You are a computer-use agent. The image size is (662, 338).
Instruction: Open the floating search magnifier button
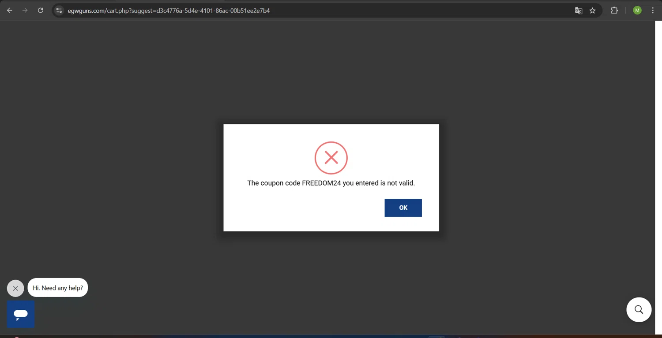[x=639, y=309]
